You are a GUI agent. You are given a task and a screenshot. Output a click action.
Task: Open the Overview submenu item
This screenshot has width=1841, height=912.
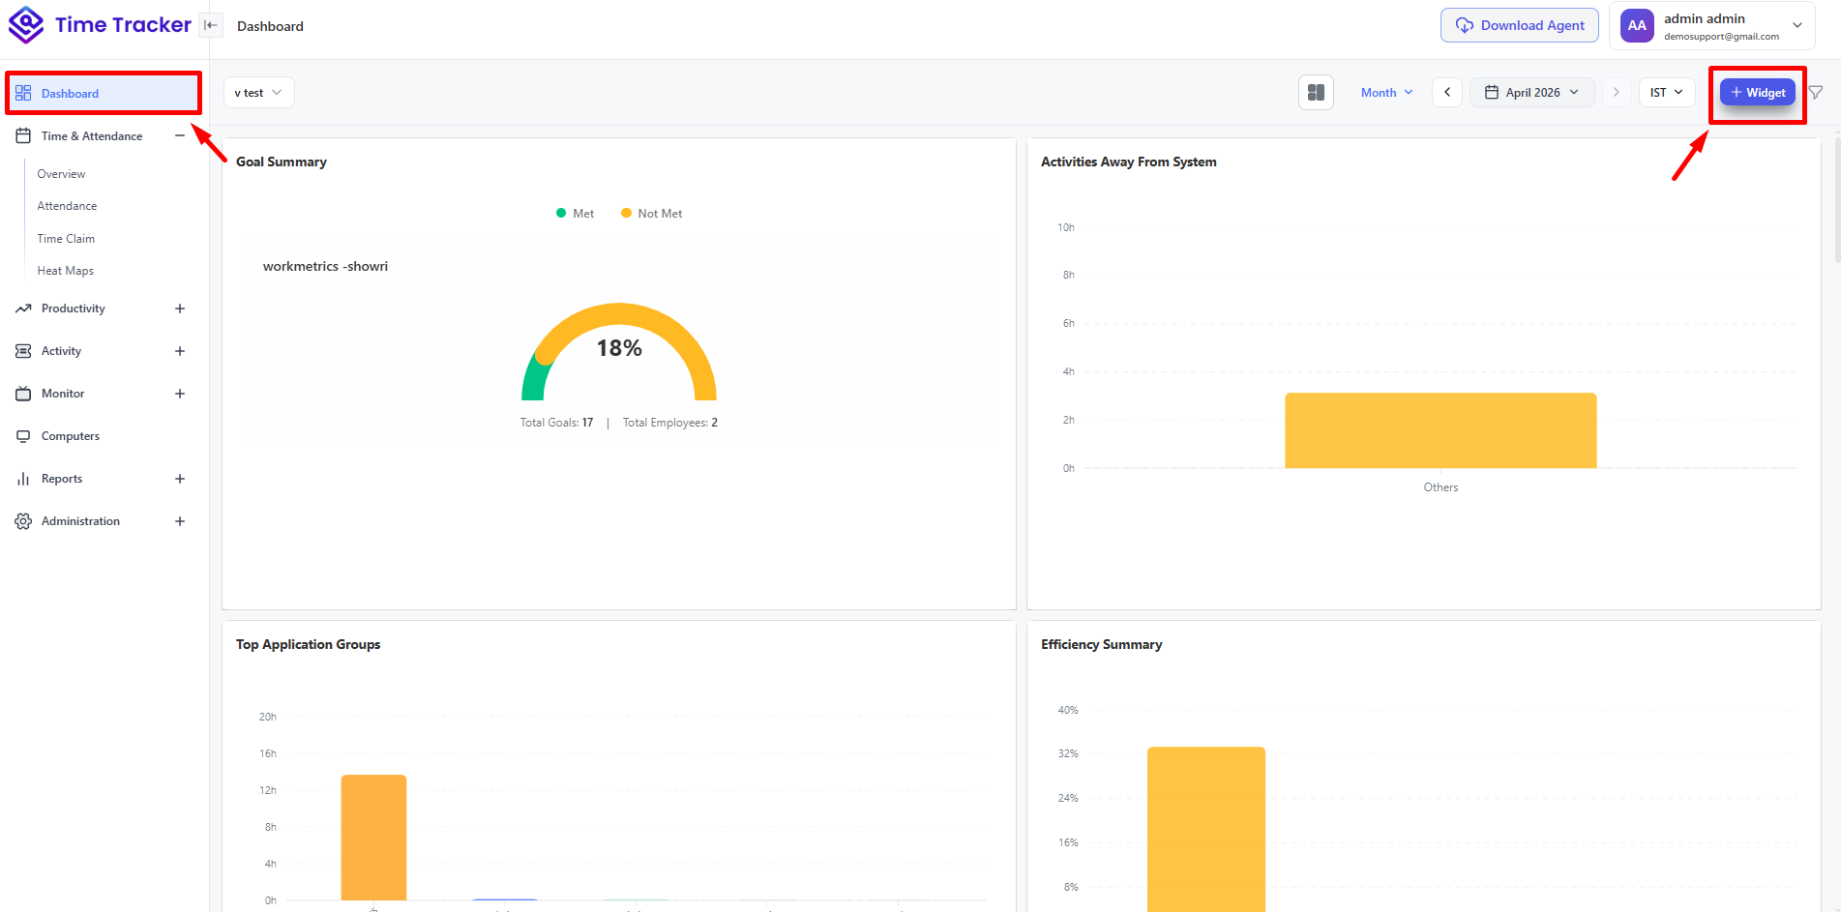pos(61,174)
